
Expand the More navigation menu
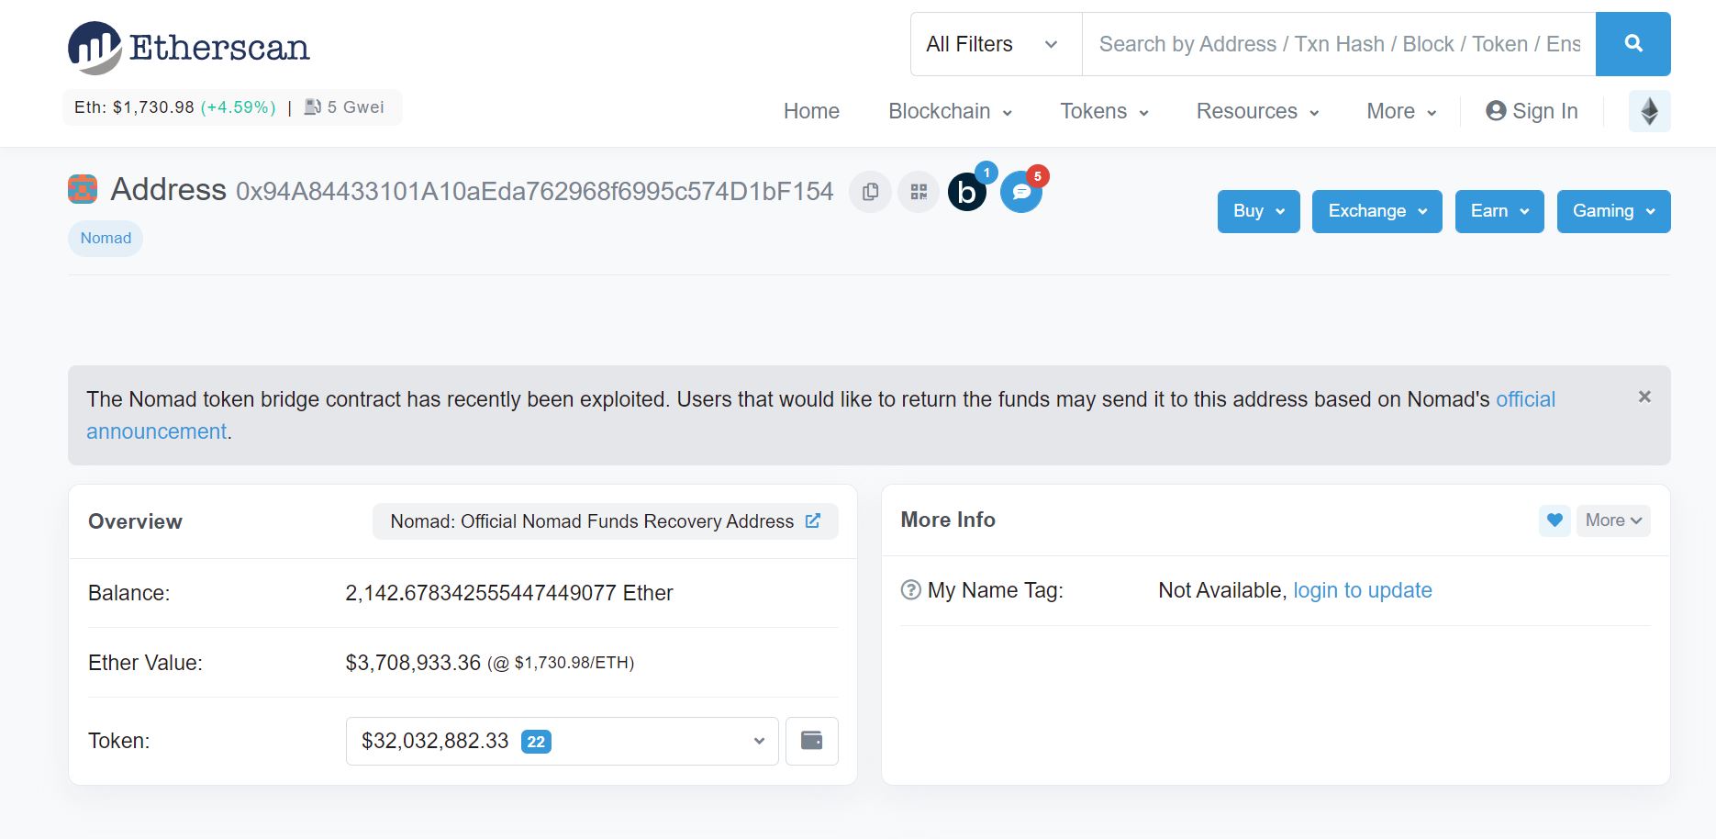coord(1400,111)
